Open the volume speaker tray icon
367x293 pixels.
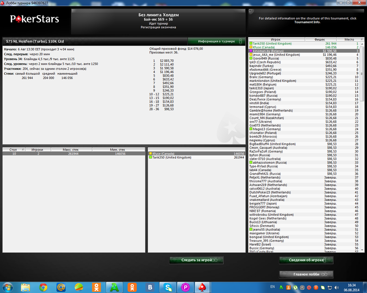pos(337,287)
